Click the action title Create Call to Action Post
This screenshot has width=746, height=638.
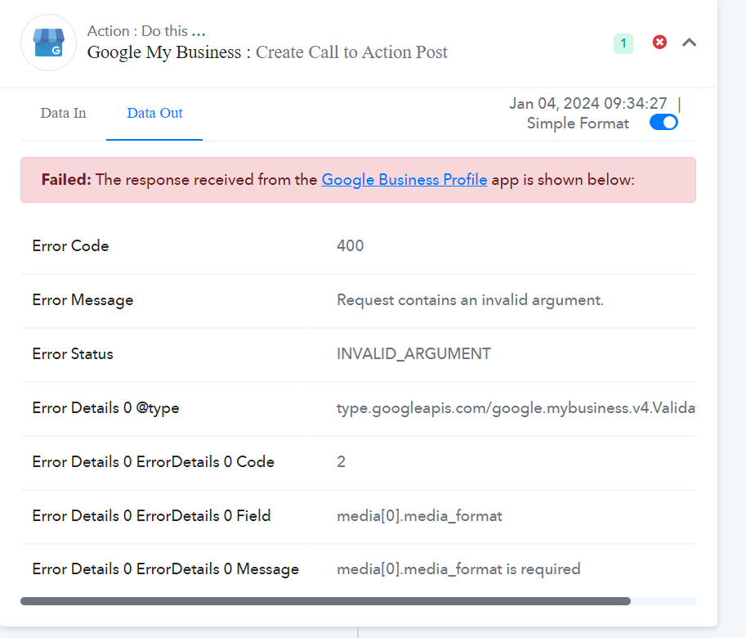tap(351, 52)
